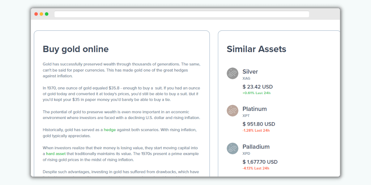This screenshot has height=185, width=371.
Task: Click the Silver metal bar icon
Action: [232, 73]
